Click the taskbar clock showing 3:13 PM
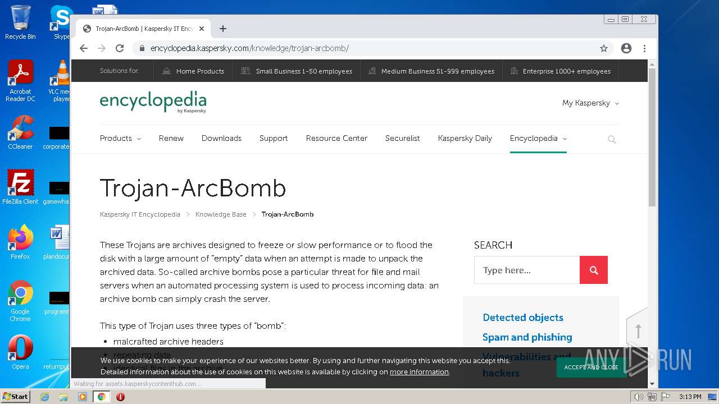The height and width of the screenshot is (404, 719). pos(690,397)
